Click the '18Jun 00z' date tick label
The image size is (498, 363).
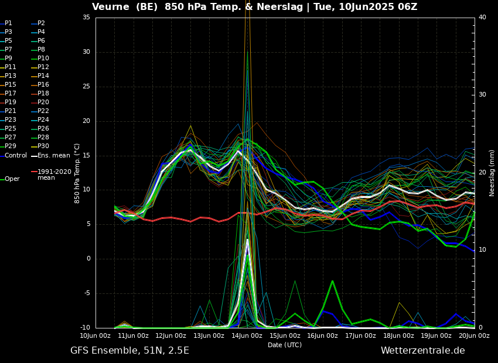pos(398,335)
